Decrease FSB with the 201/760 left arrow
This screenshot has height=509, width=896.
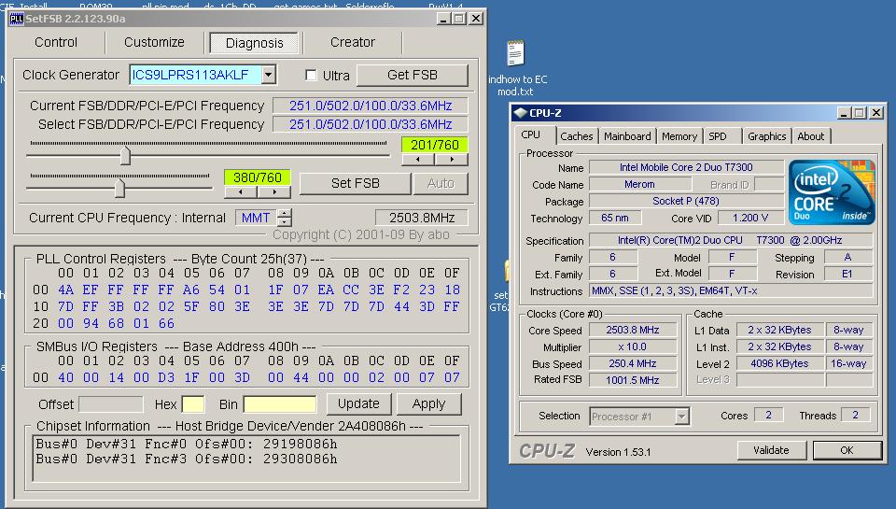pyautogui.click(x=418, y=160)
